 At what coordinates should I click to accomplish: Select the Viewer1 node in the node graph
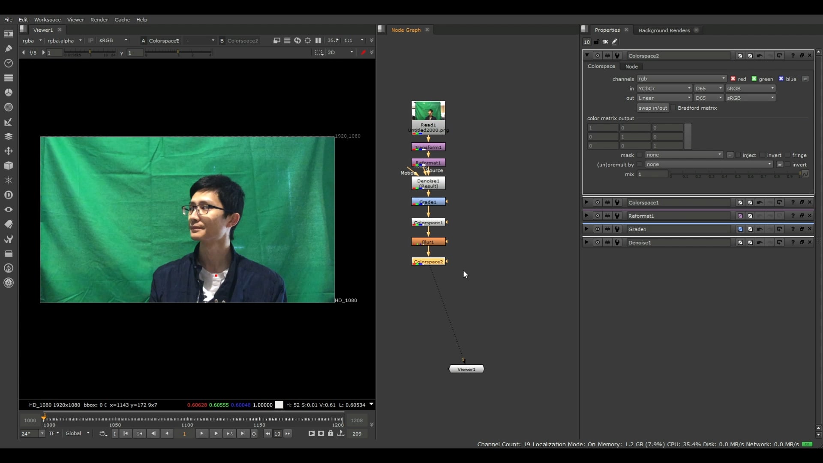(466, 369)
